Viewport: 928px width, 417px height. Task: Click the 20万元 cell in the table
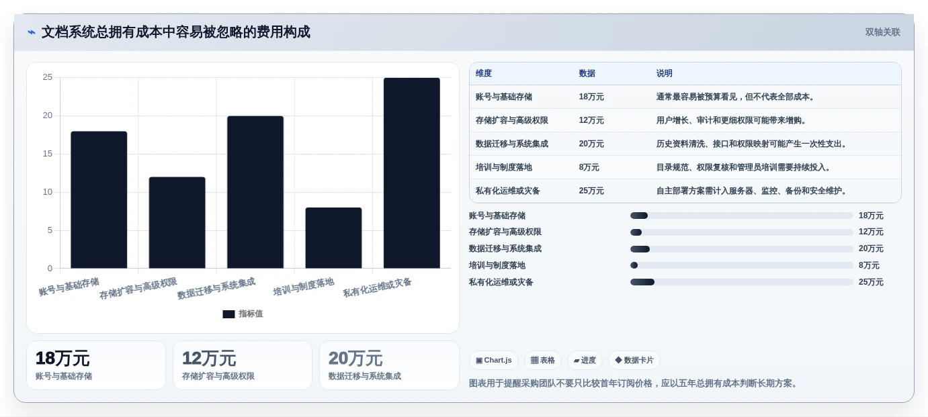591,144
